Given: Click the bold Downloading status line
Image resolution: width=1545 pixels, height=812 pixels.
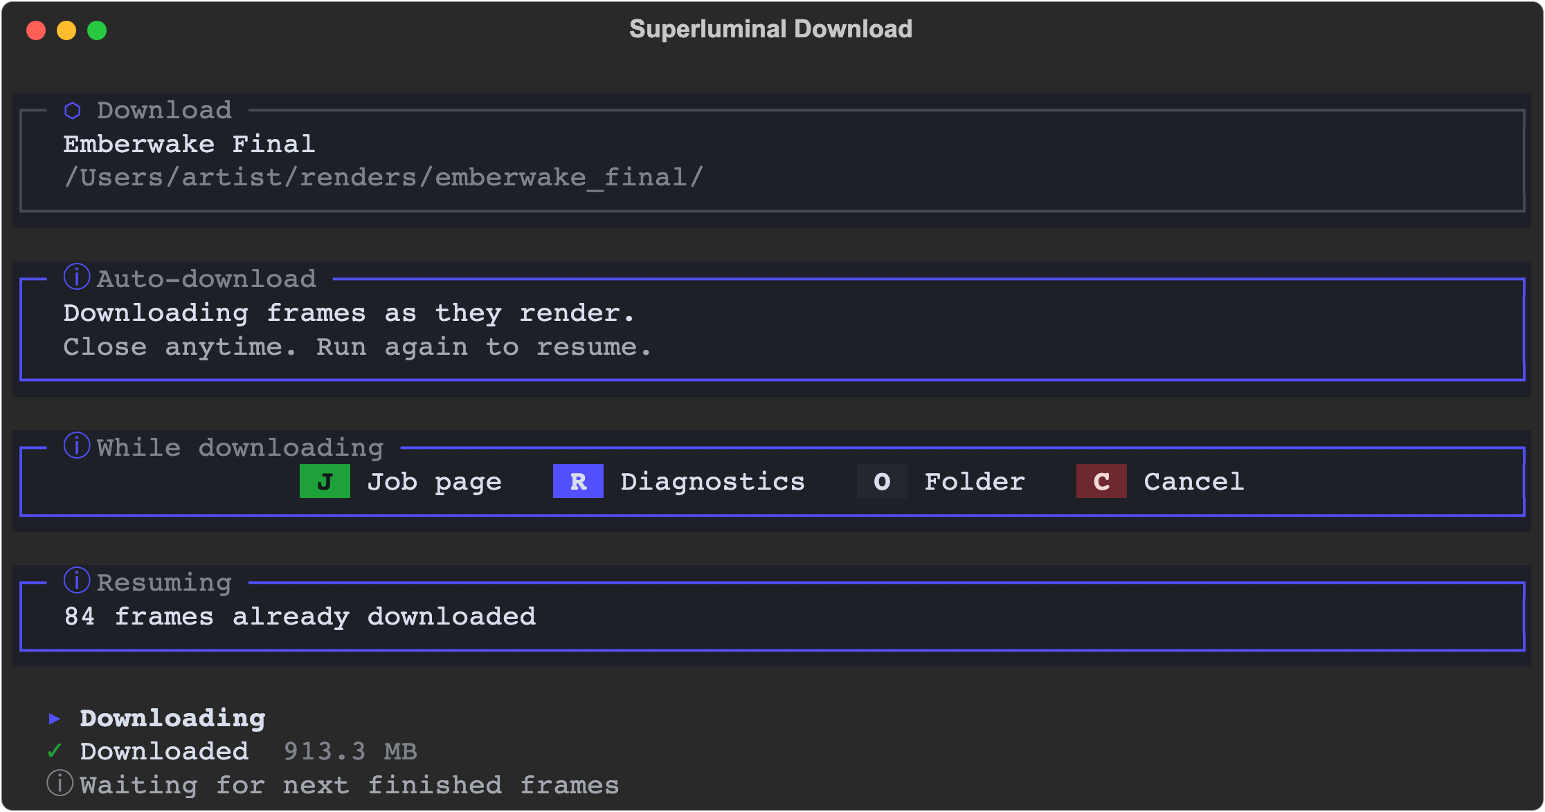Looking at the screenshot, I should tap(173, 719).
